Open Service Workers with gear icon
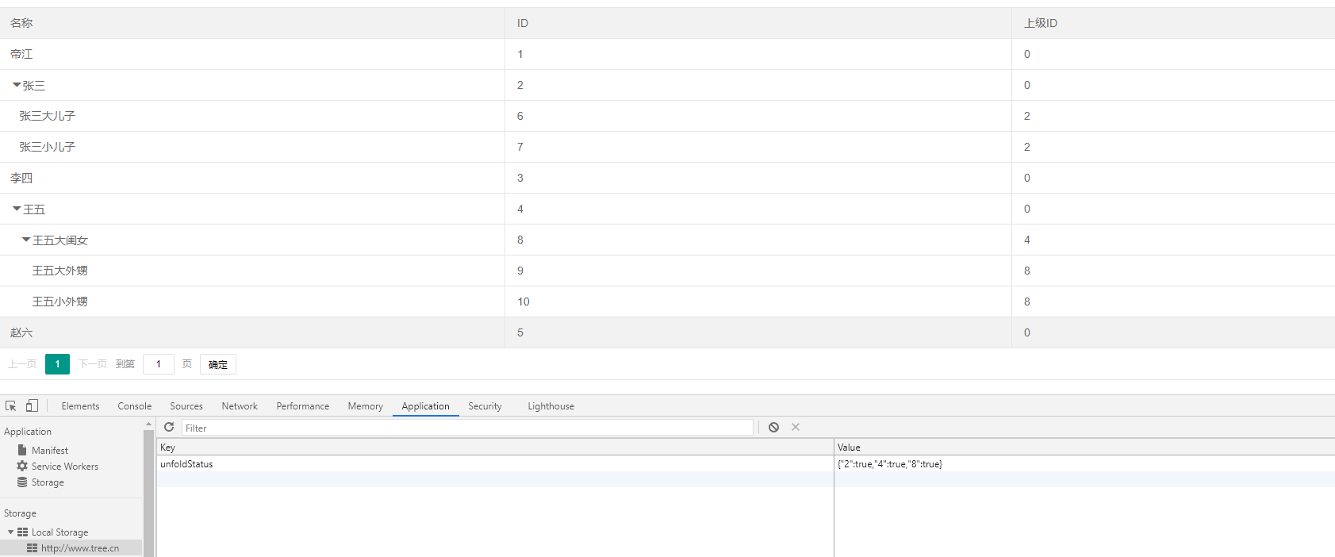Image resolution: width=1335 pixels, height=557 pixels. (x=64, y=467)
